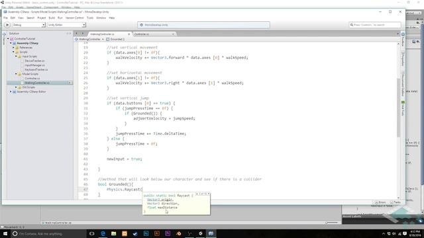This screenshot has height=238, width=424.
Task: Open the Help menu
Action: [x=112, y=18]
